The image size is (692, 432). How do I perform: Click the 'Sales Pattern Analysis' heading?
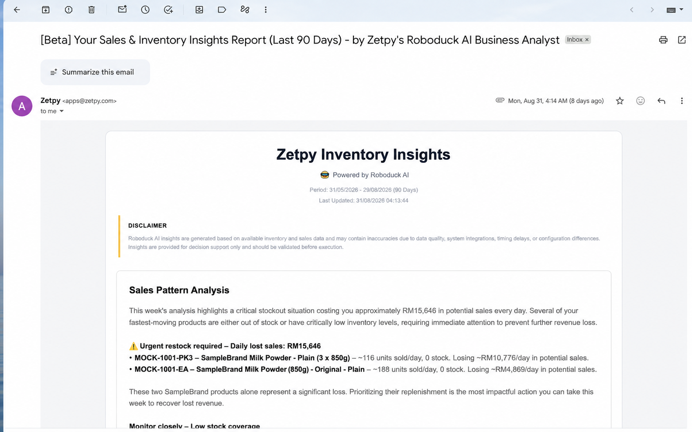pos(179,290)
